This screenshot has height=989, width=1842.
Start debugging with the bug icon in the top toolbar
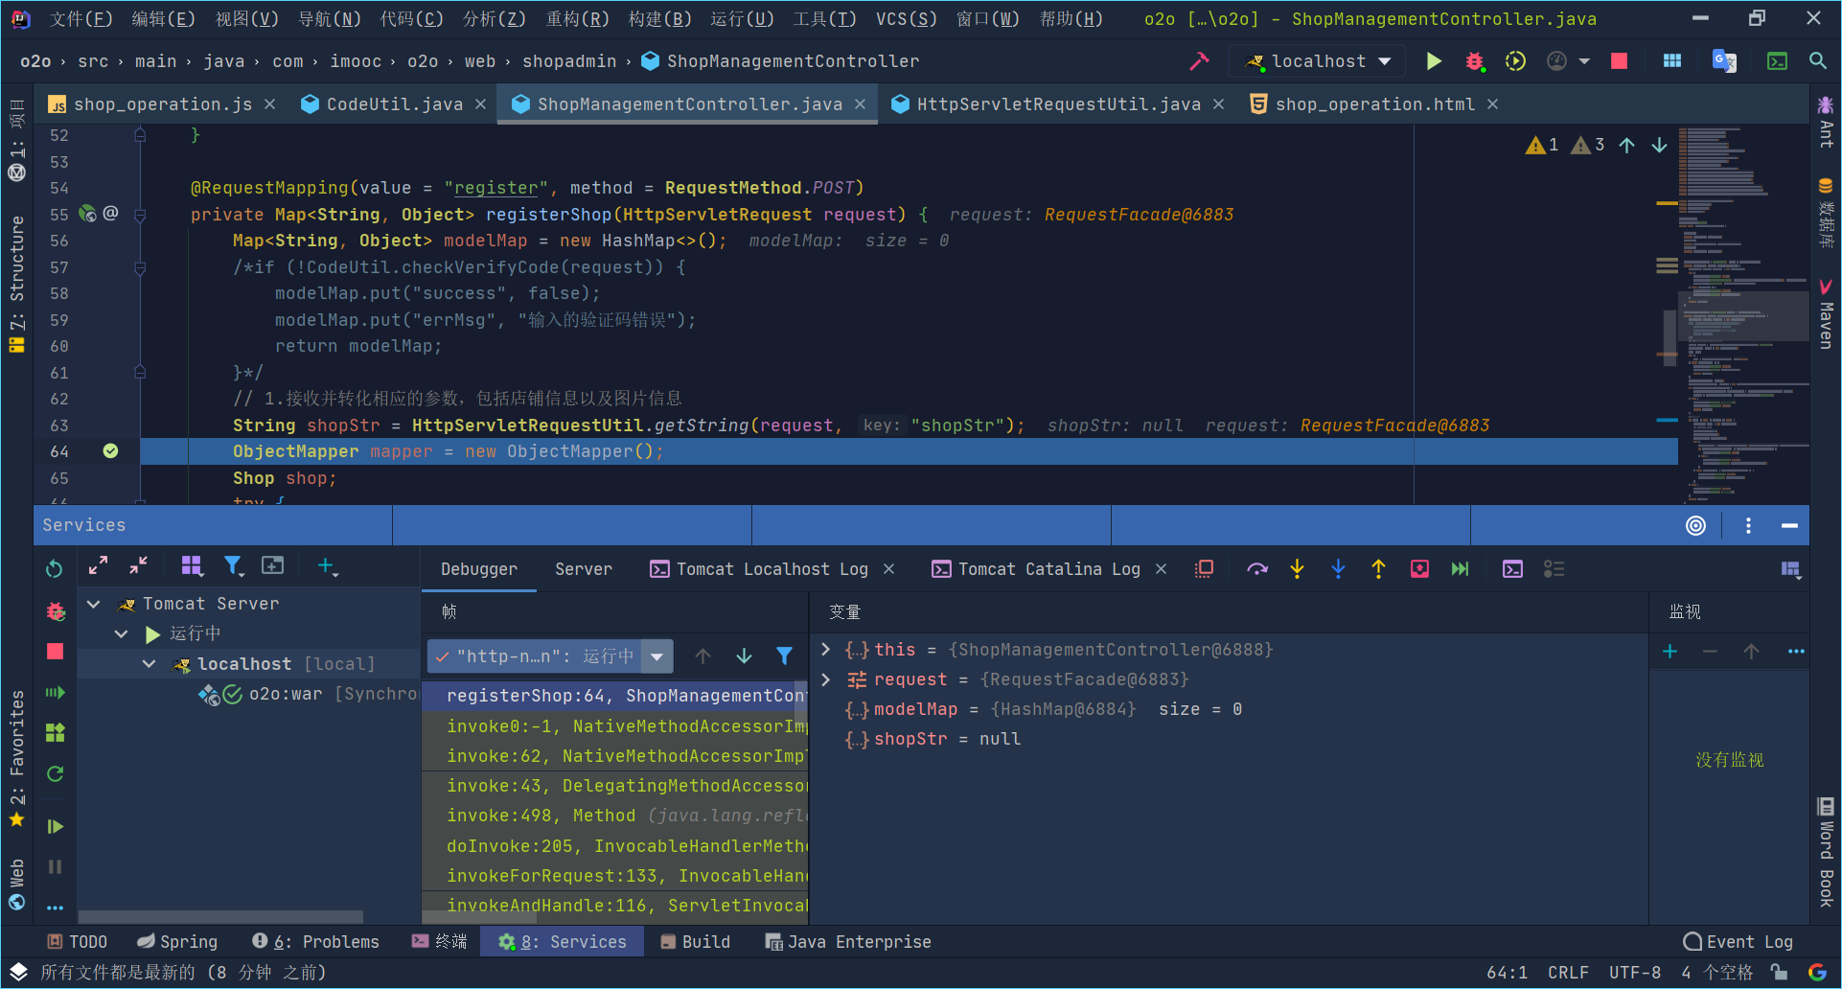pos(1475,61)
